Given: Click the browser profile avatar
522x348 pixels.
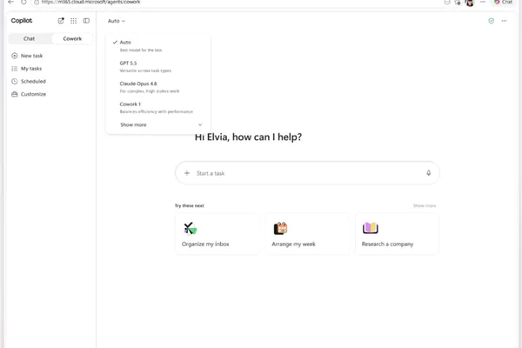Looking at the screenshot, I should pyautogui.click(x=470, y=3).
